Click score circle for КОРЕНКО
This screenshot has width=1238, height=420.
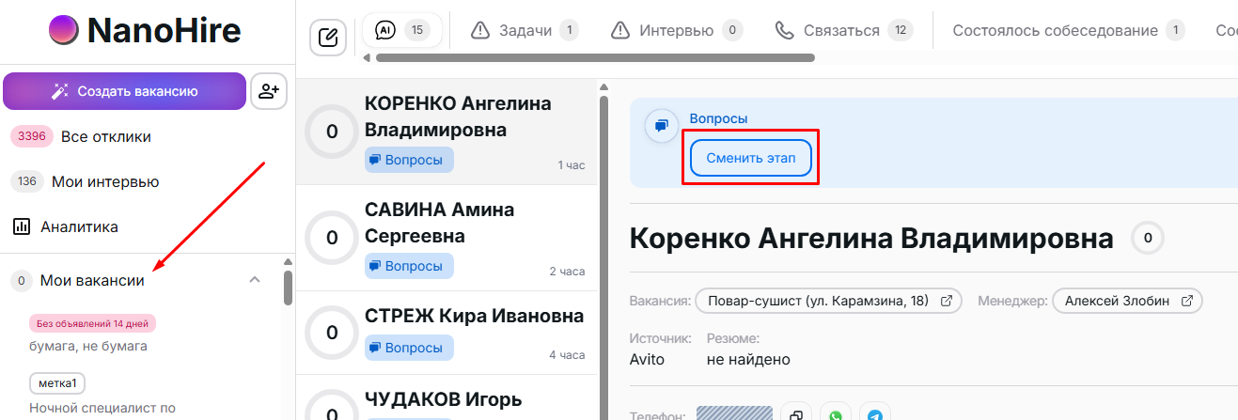tap(332, 132)
